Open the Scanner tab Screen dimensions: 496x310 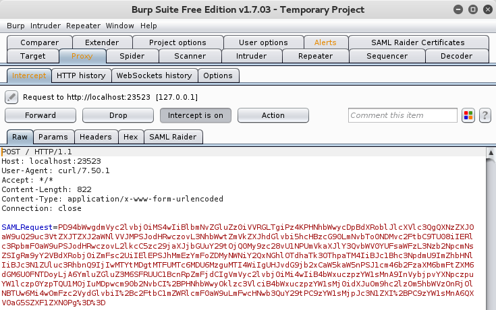[190, 56]
